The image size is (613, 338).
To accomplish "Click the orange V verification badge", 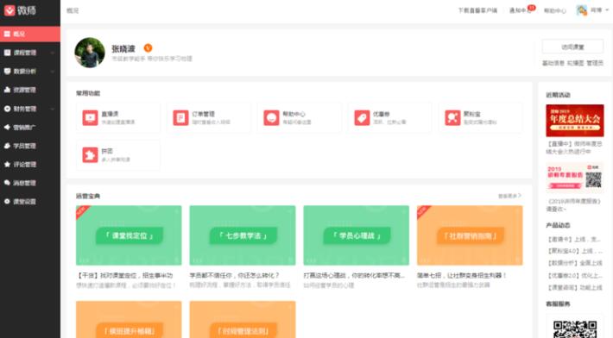I will pos(149,48).
